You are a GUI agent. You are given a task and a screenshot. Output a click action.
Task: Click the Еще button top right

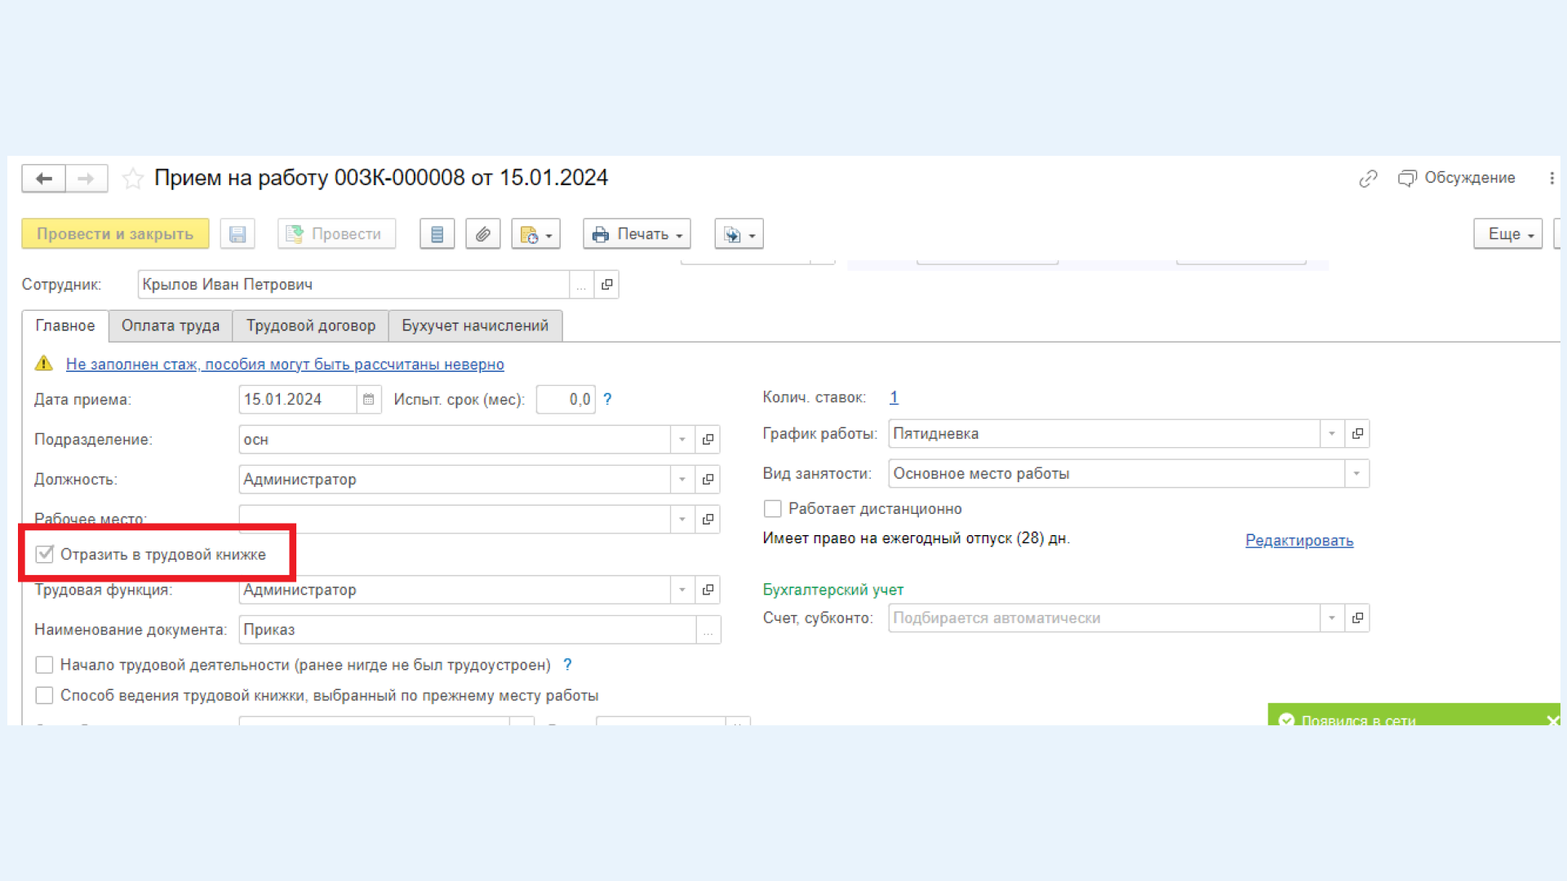1507,233
